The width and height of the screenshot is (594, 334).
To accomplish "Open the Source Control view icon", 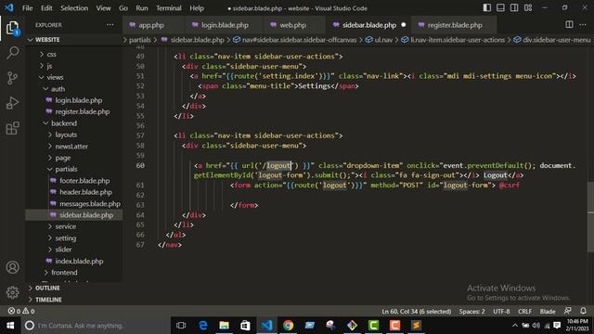I will coord(12,78).
